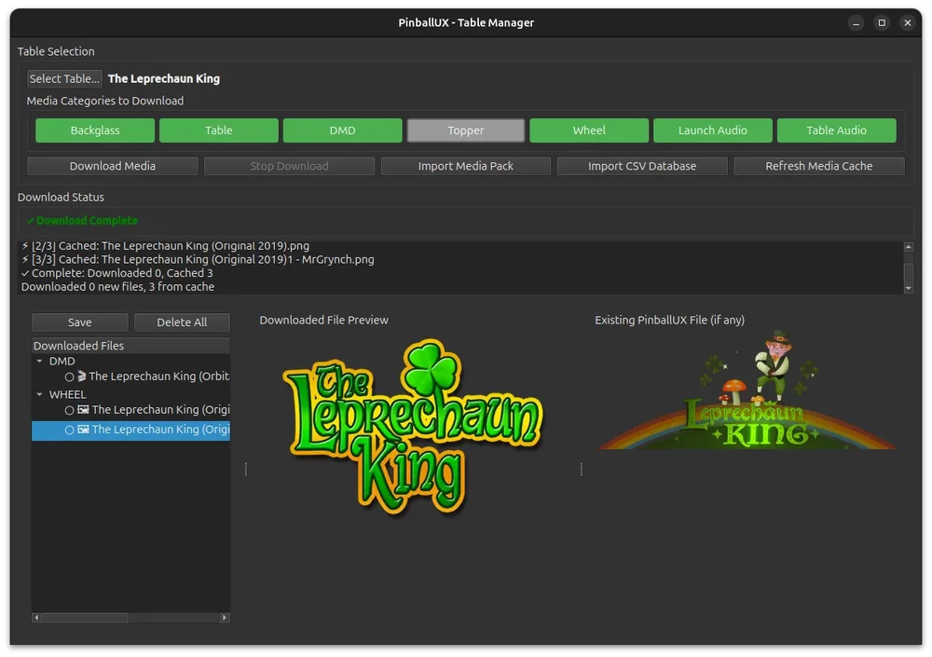932x657 pixels.
Task: Click Refresh Media Cache
Action: click(819, 166)
